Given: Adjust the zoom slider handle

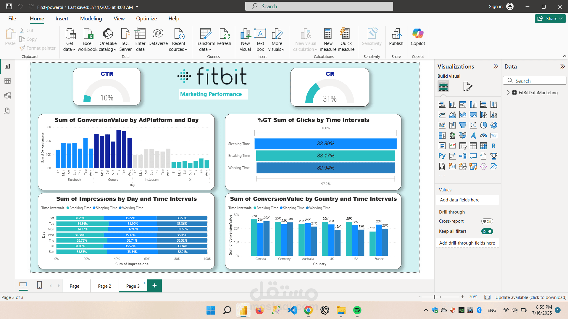Looking at the screenshot, I should (434, 297).
